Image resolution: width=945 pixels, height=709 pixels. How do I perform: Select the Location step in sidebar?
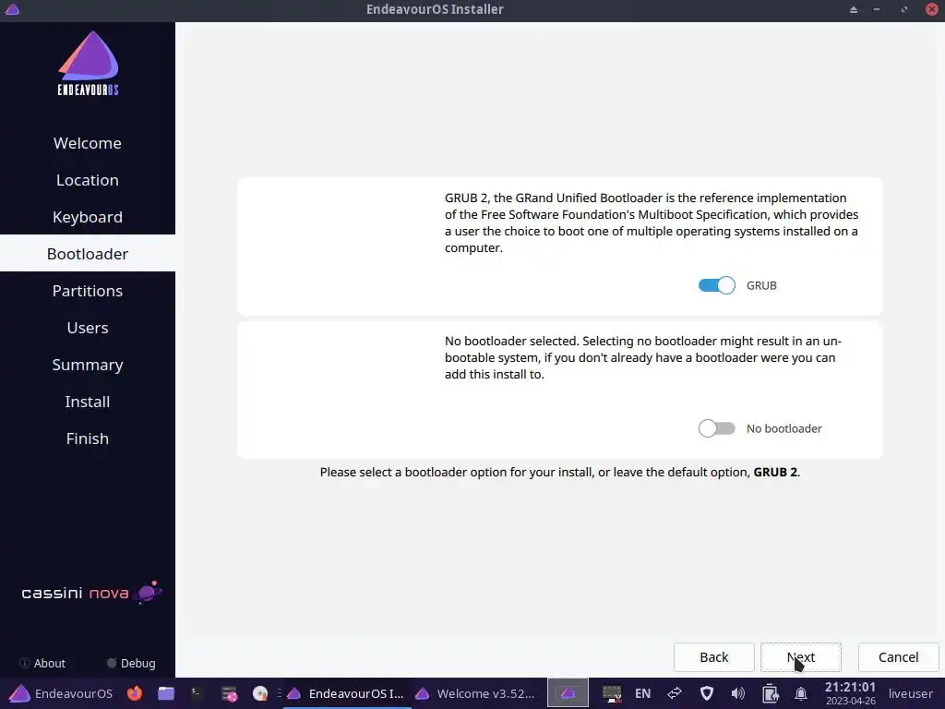pos(88,180)
